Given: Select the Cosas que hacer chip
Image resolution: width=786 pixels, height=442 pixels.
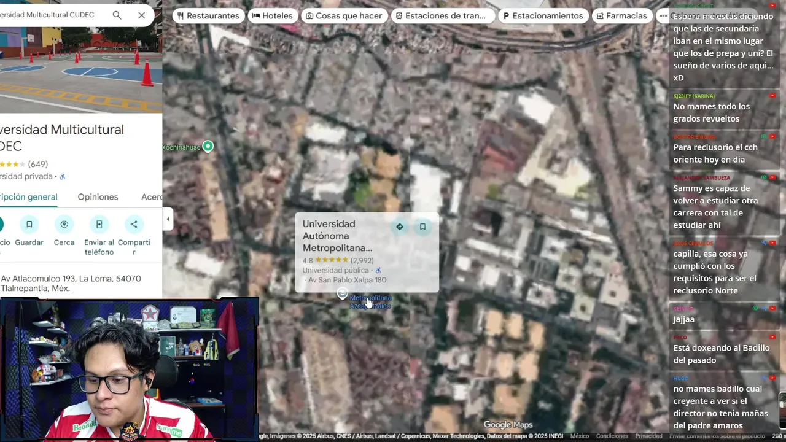Looking at the screenshot, I should (344, 15).
